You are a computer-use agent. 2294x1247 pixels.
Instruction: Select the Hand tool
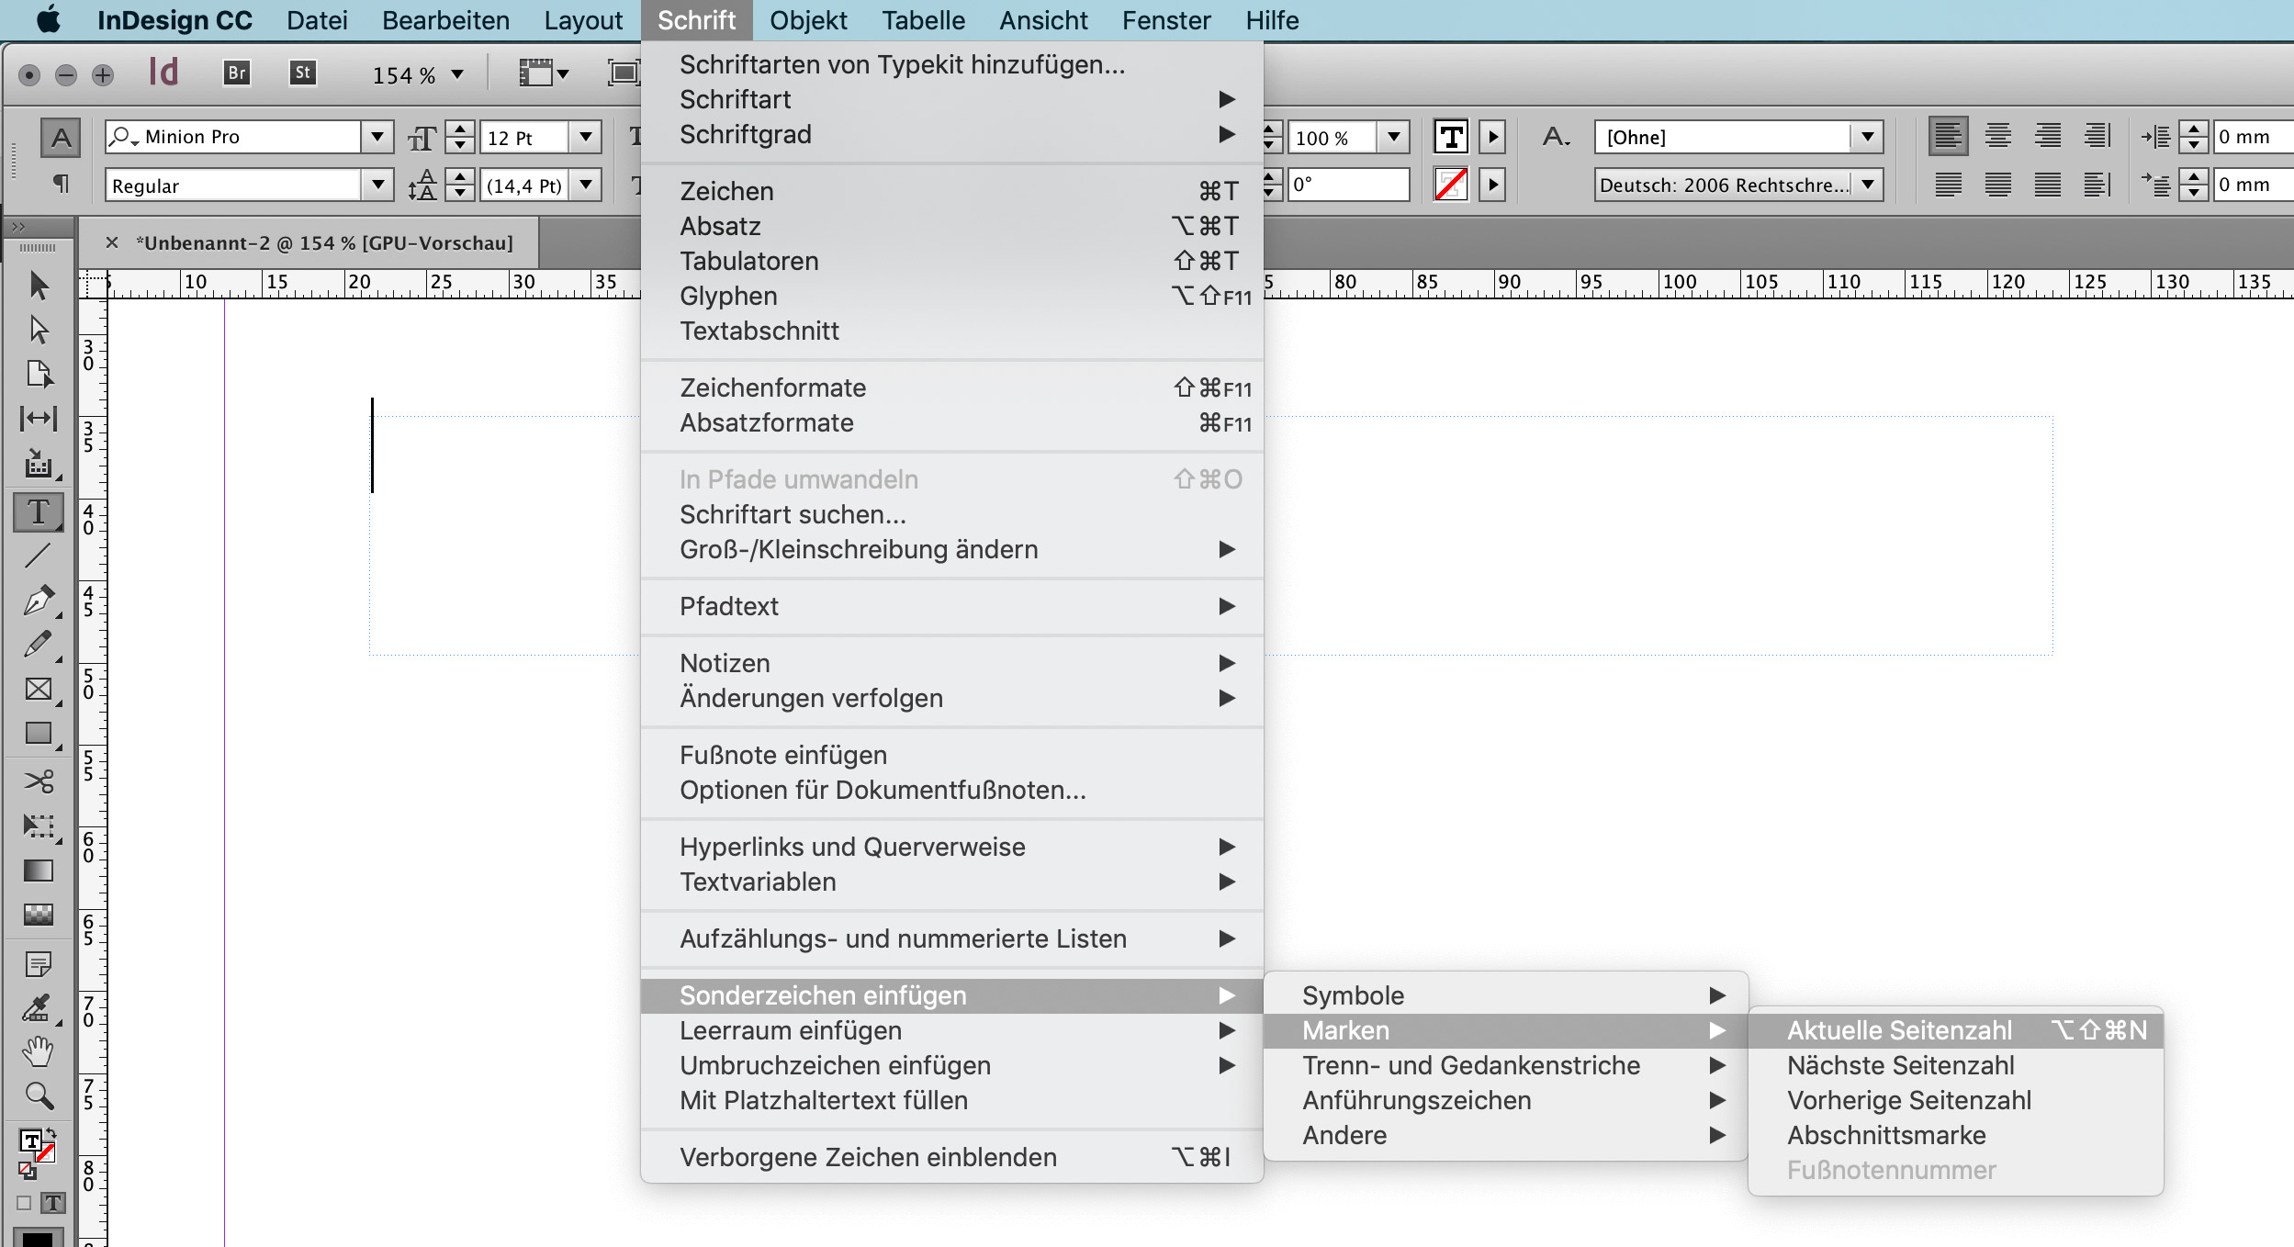point(38,1051)
